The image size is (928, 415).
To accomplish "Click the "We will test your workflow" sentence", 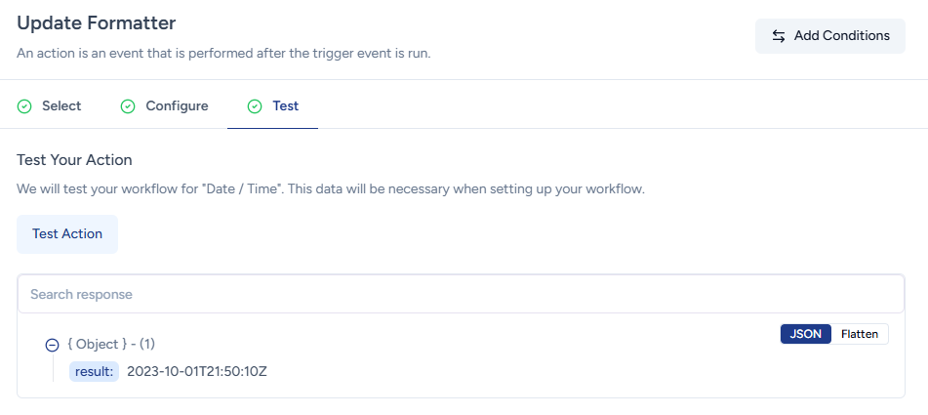I will (331, 188).
